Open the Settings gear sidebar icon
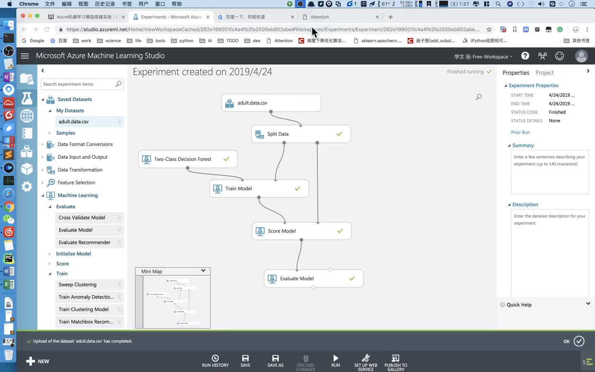 click(27, 186)
